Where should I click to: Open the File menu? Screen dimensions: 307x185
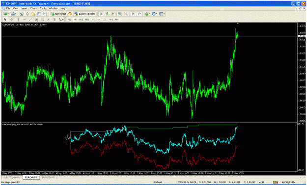[x=8, y=8]
